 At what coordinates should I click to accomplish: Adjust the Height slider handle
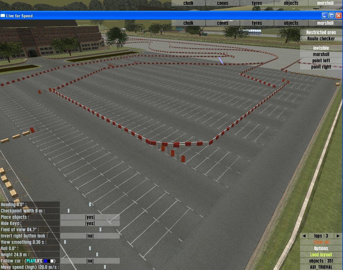click(x=97, y=255)
